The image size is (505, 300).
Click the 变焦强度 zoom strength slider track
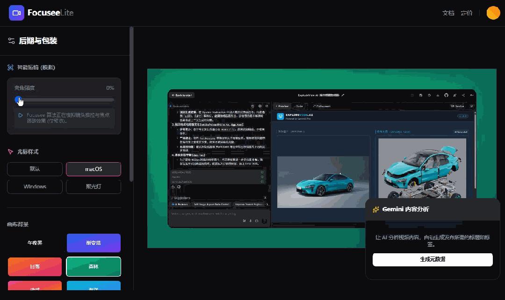[x=64, y=100]
